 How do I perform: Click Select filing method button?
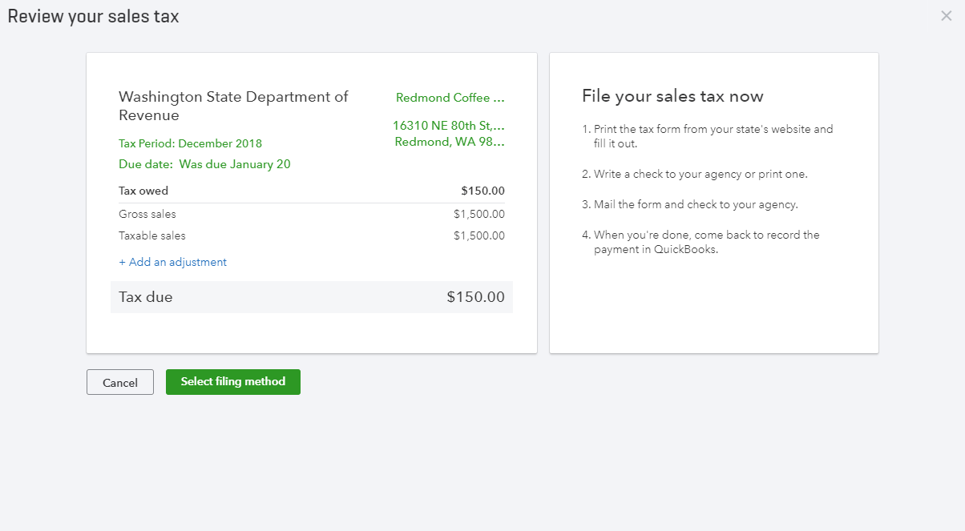[x=232, y=382]
